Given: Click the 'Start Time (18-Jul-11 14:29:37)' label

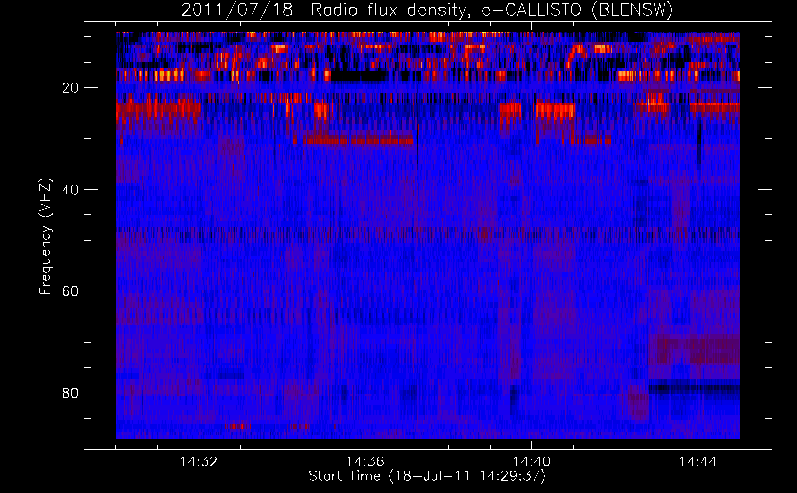Looking at the screenshot, I should point(427,476).
